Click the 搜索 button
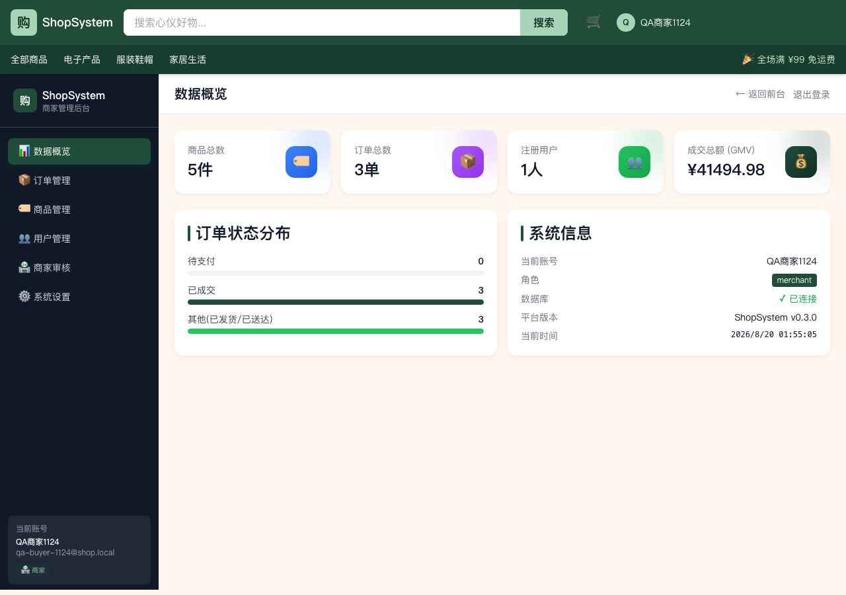This screenshot has width=846, height=595. (544, 22)
